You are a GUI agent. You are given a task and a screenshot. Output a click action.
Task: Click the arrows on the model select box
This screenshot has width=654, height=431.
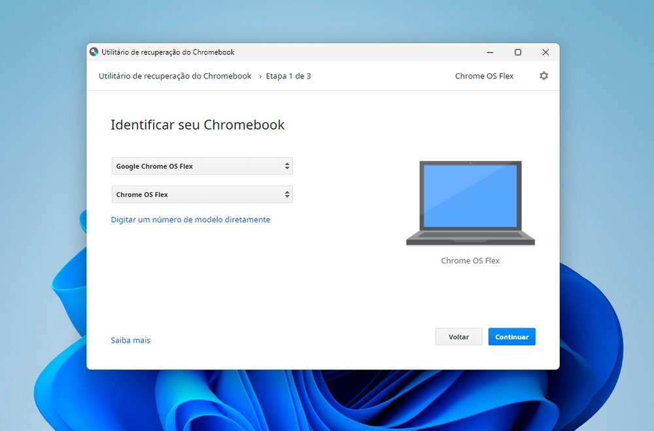(286, 194)
